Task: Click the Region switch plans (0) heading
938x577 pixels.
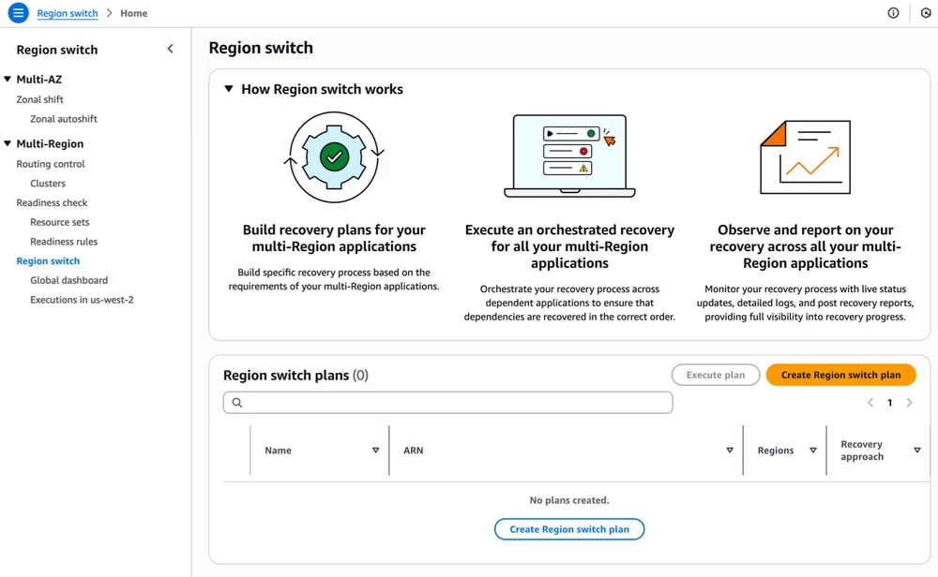Action: point(295,375)
